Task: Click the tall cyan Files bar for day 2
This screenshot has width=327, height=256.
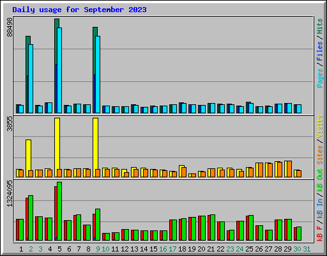Action: point(31,79)
